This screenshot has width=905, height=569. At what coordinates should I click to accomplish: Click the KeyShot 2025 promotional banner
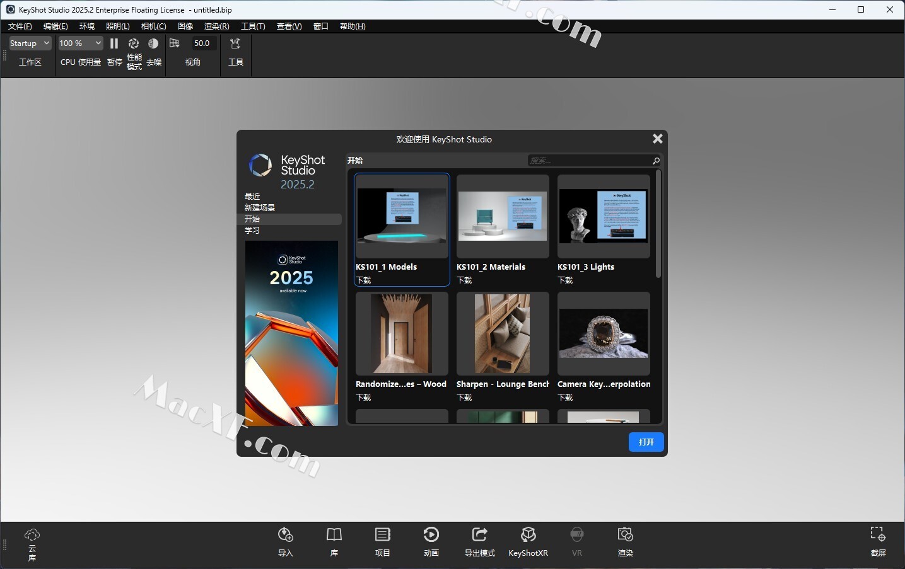tap(291, 333)
